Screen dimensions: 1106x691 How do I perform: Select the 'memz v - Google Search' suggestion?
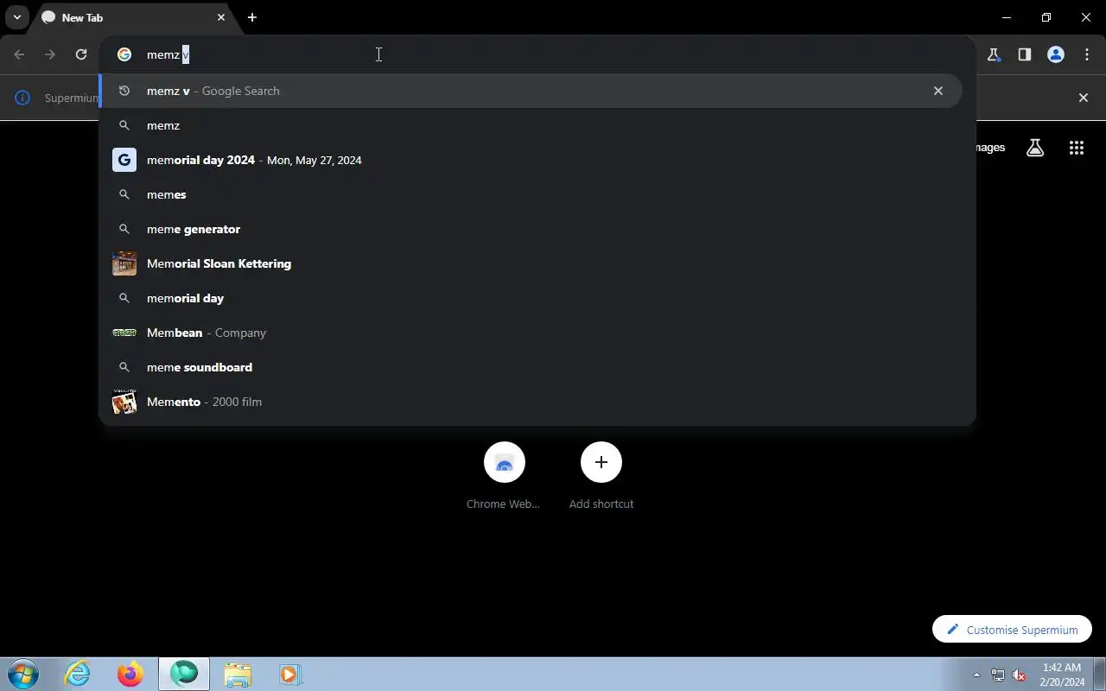[531, 91]
